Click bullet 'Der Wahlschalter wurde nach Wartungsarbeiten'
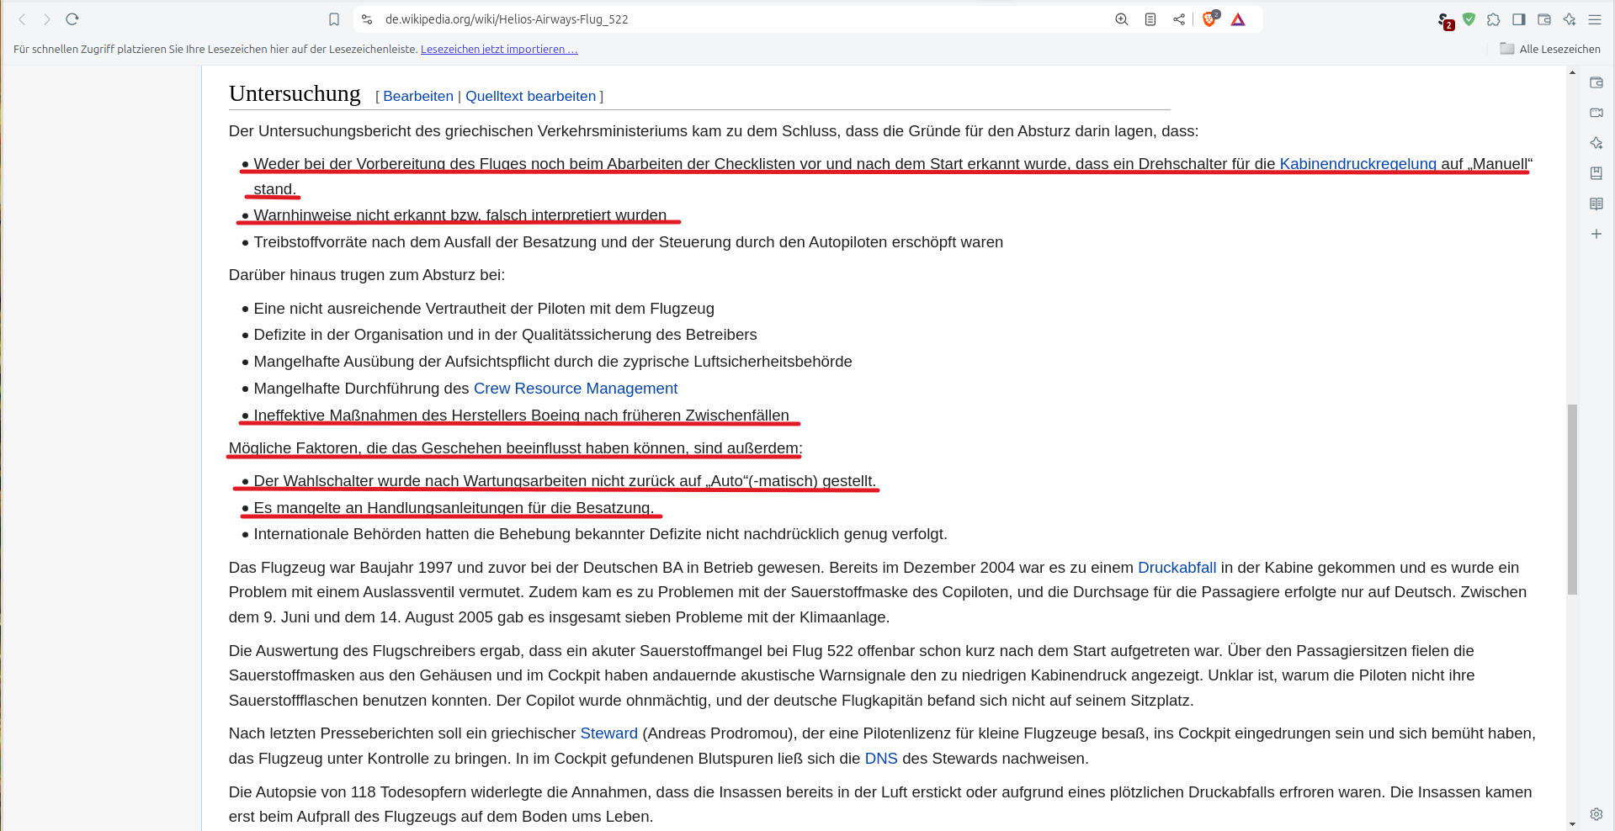Viewport: 1615px width, 831px height. click(565, 481)
